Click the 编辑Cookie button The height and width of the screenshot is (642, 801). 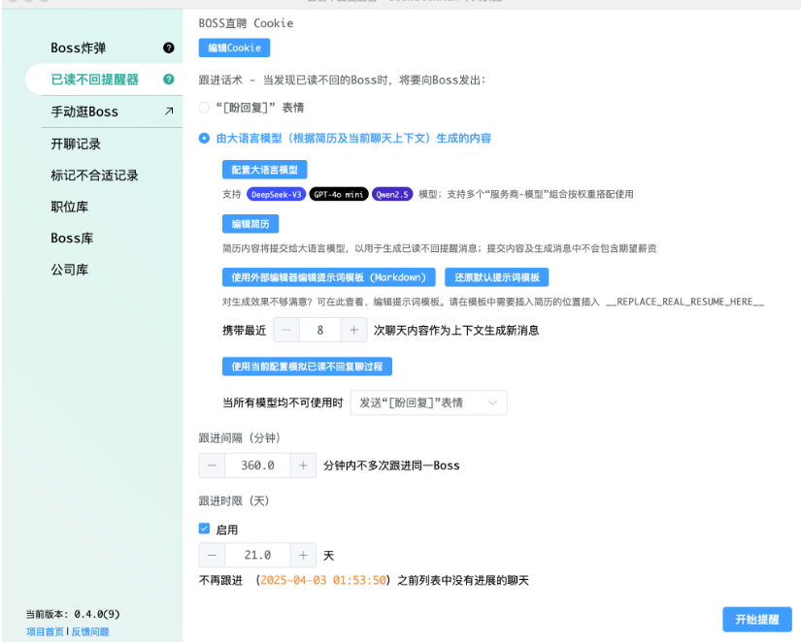(234, 48)
